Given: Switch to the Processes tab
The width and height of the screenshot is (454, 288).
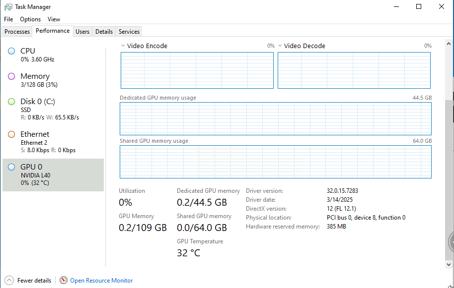Looking at the screenshot, I should pyautogui.click(x=17, y=31).
